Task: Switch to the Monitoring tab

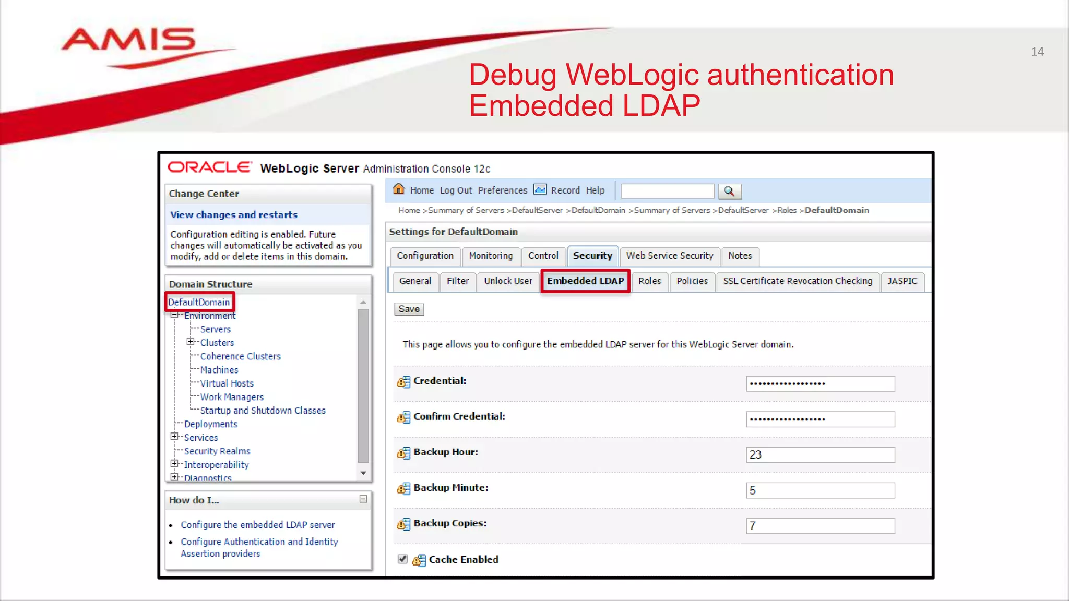Action: pos(491,256)
